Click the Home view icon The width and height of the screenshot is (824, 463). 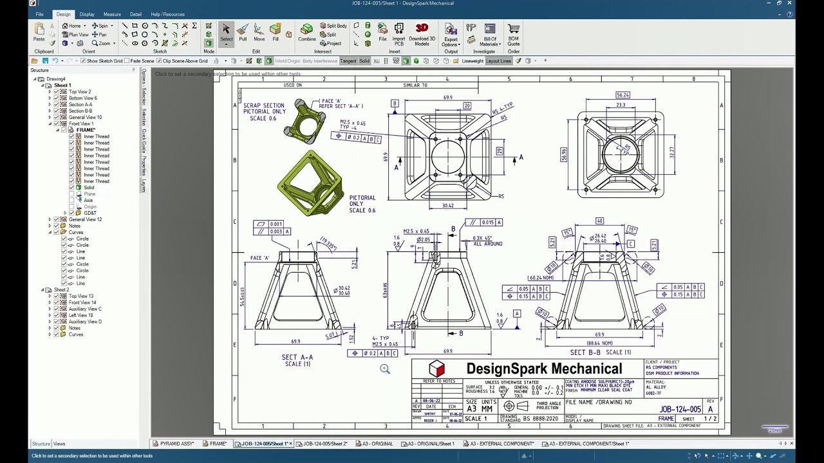tap(66, 26)
